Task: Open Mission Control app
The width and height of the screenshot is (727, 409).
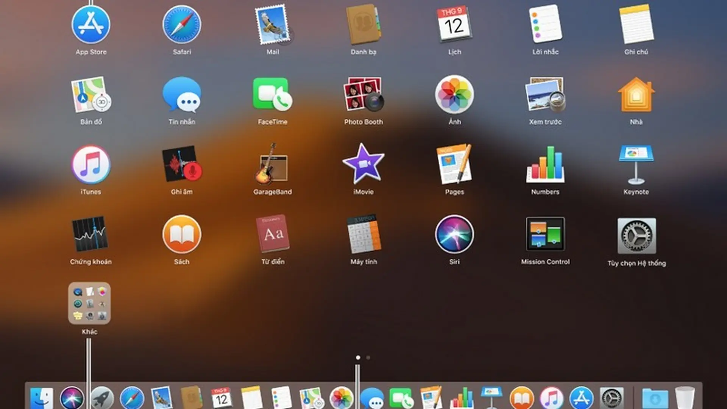Action: [x=545, y=234]
